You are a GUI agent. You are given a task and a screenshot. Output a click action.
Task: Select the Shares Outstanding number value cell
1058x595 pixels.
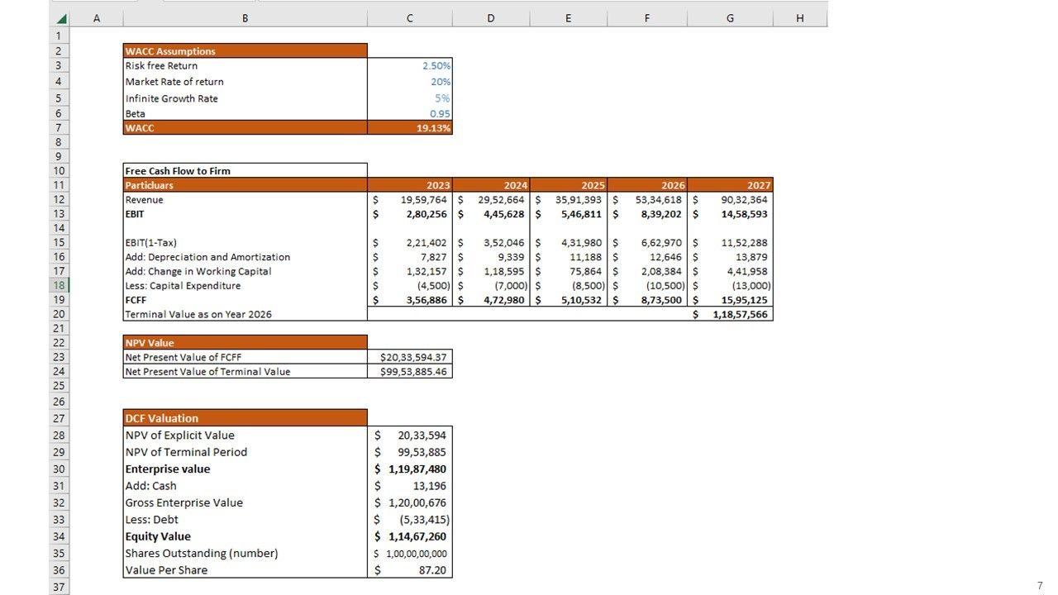[410, 554]
